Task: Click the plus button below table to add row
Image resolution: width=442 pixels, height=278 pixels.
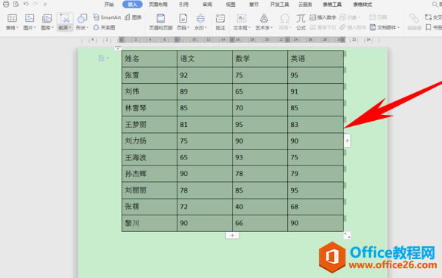Action: coord(232,235)
